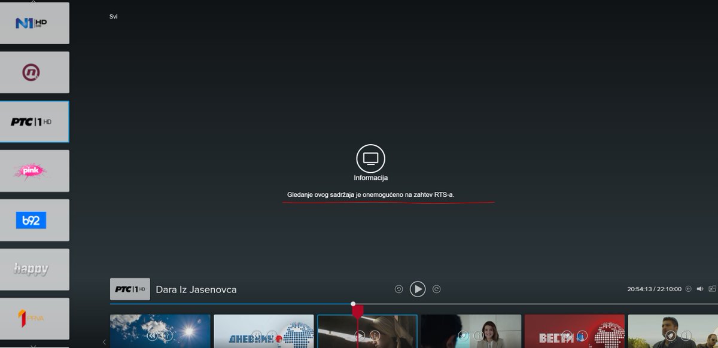Show info for the Vesti program
The width and height of the screenshot is (718, 348).
tap(582, 335)
